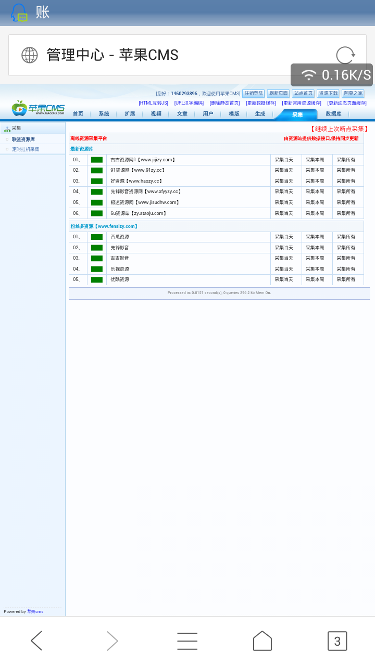Click the [更新常用资源缓存] link
375x666 pixels.
pyautogui.click(x=302, y=103)
